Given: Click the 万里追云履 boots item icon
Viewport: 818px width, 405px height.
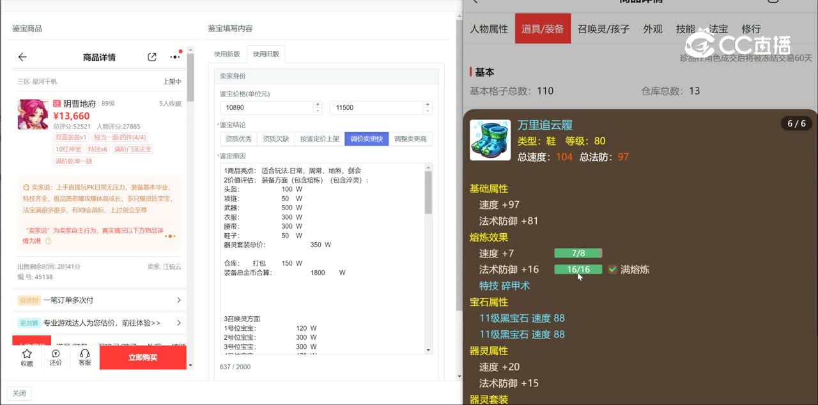Looking at the screenshot, I should click(x=490, y=140).
